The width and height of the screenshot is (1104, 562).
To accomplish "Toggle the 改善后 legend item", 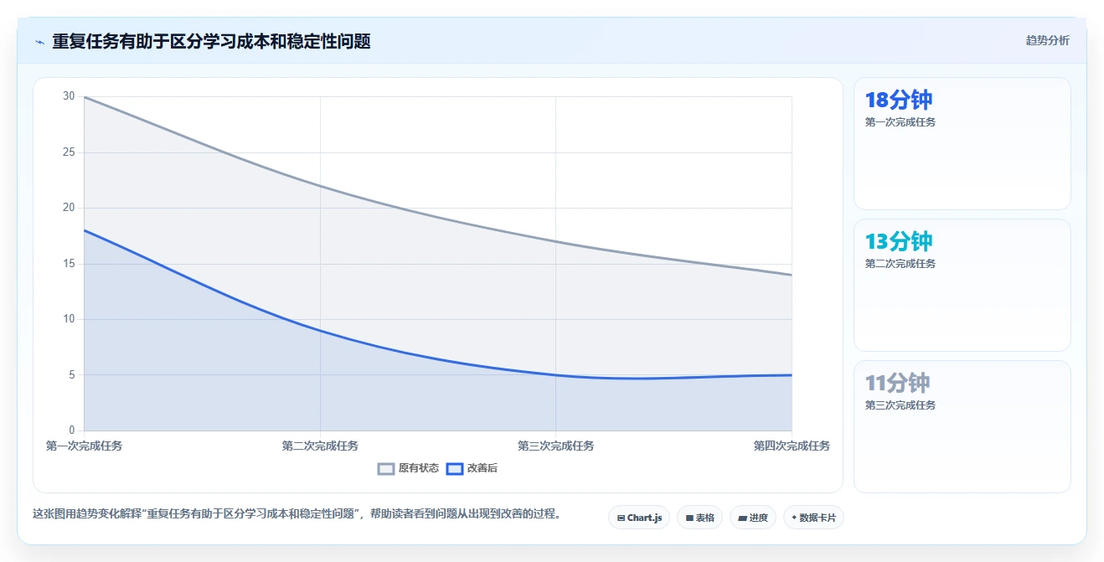I will (472, 468).
